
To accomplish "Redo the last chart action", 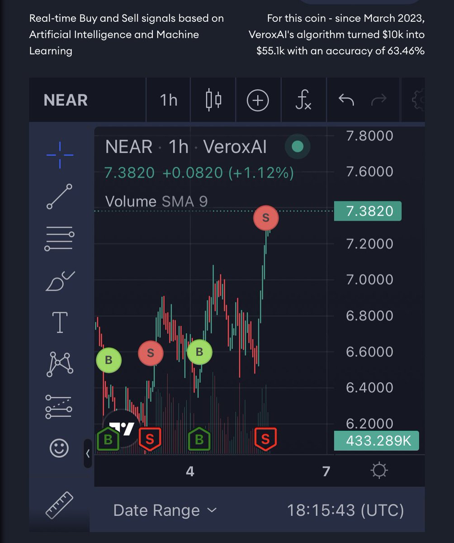I will click(x=378, y=100).
